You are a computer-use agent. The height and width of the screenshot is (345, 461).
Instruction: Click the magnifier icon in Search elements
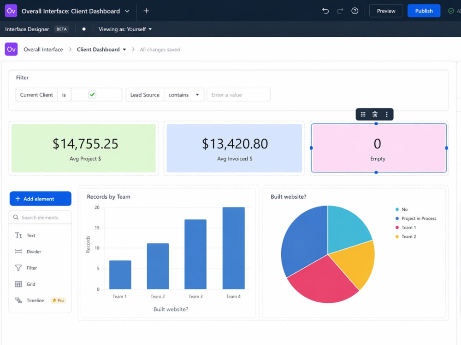16,218
